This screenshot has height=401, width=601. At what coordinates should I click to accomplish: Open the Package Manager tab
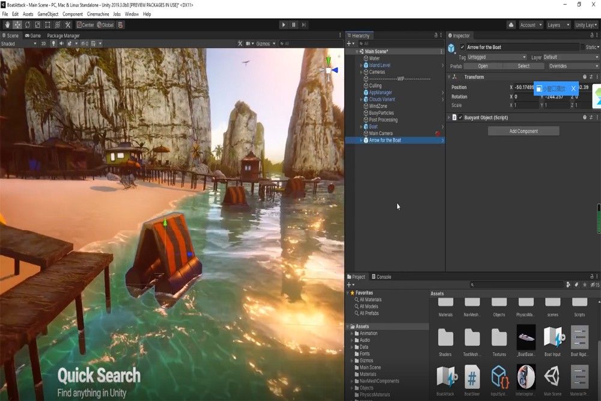tap(63, 35)
